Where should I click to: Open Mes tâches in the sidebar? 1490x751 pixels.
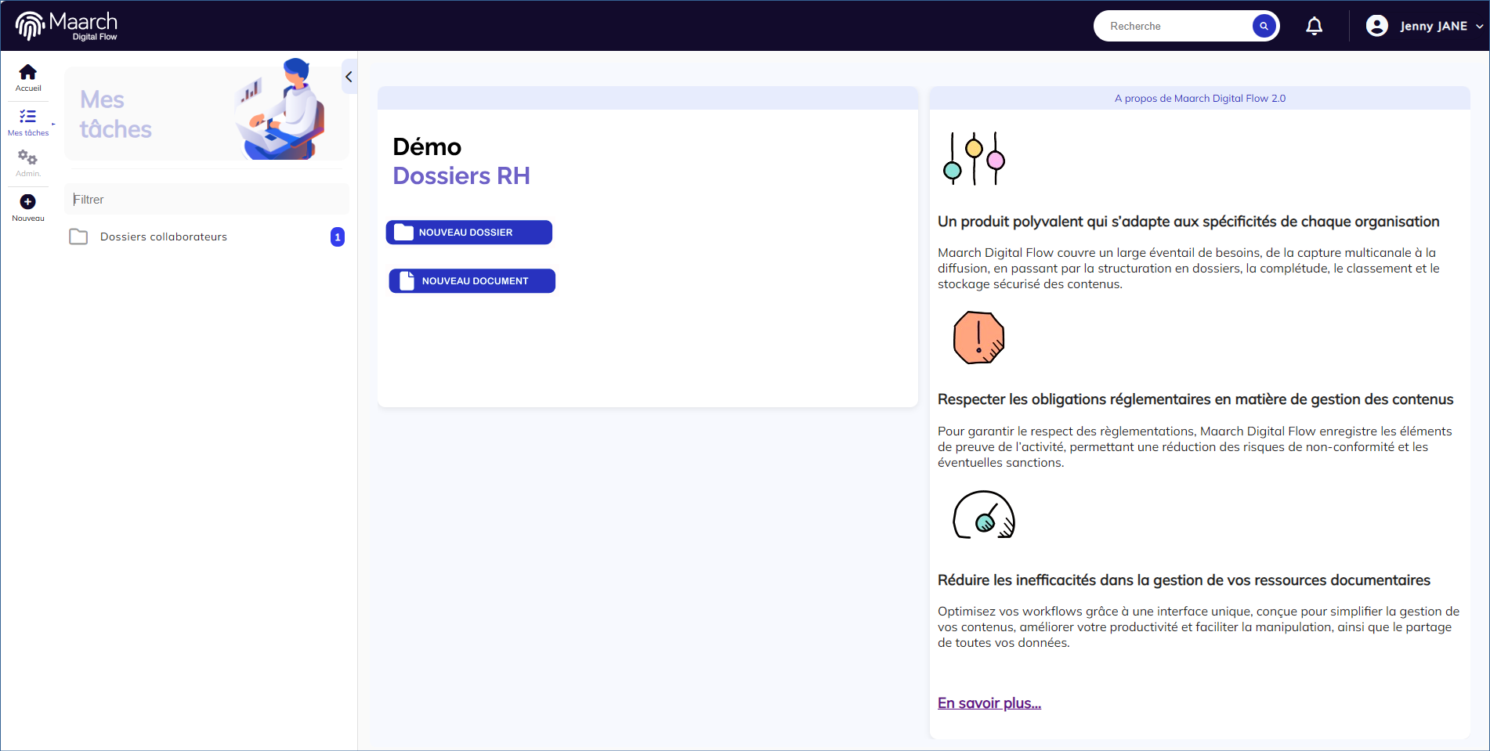(x=28, y=122)
